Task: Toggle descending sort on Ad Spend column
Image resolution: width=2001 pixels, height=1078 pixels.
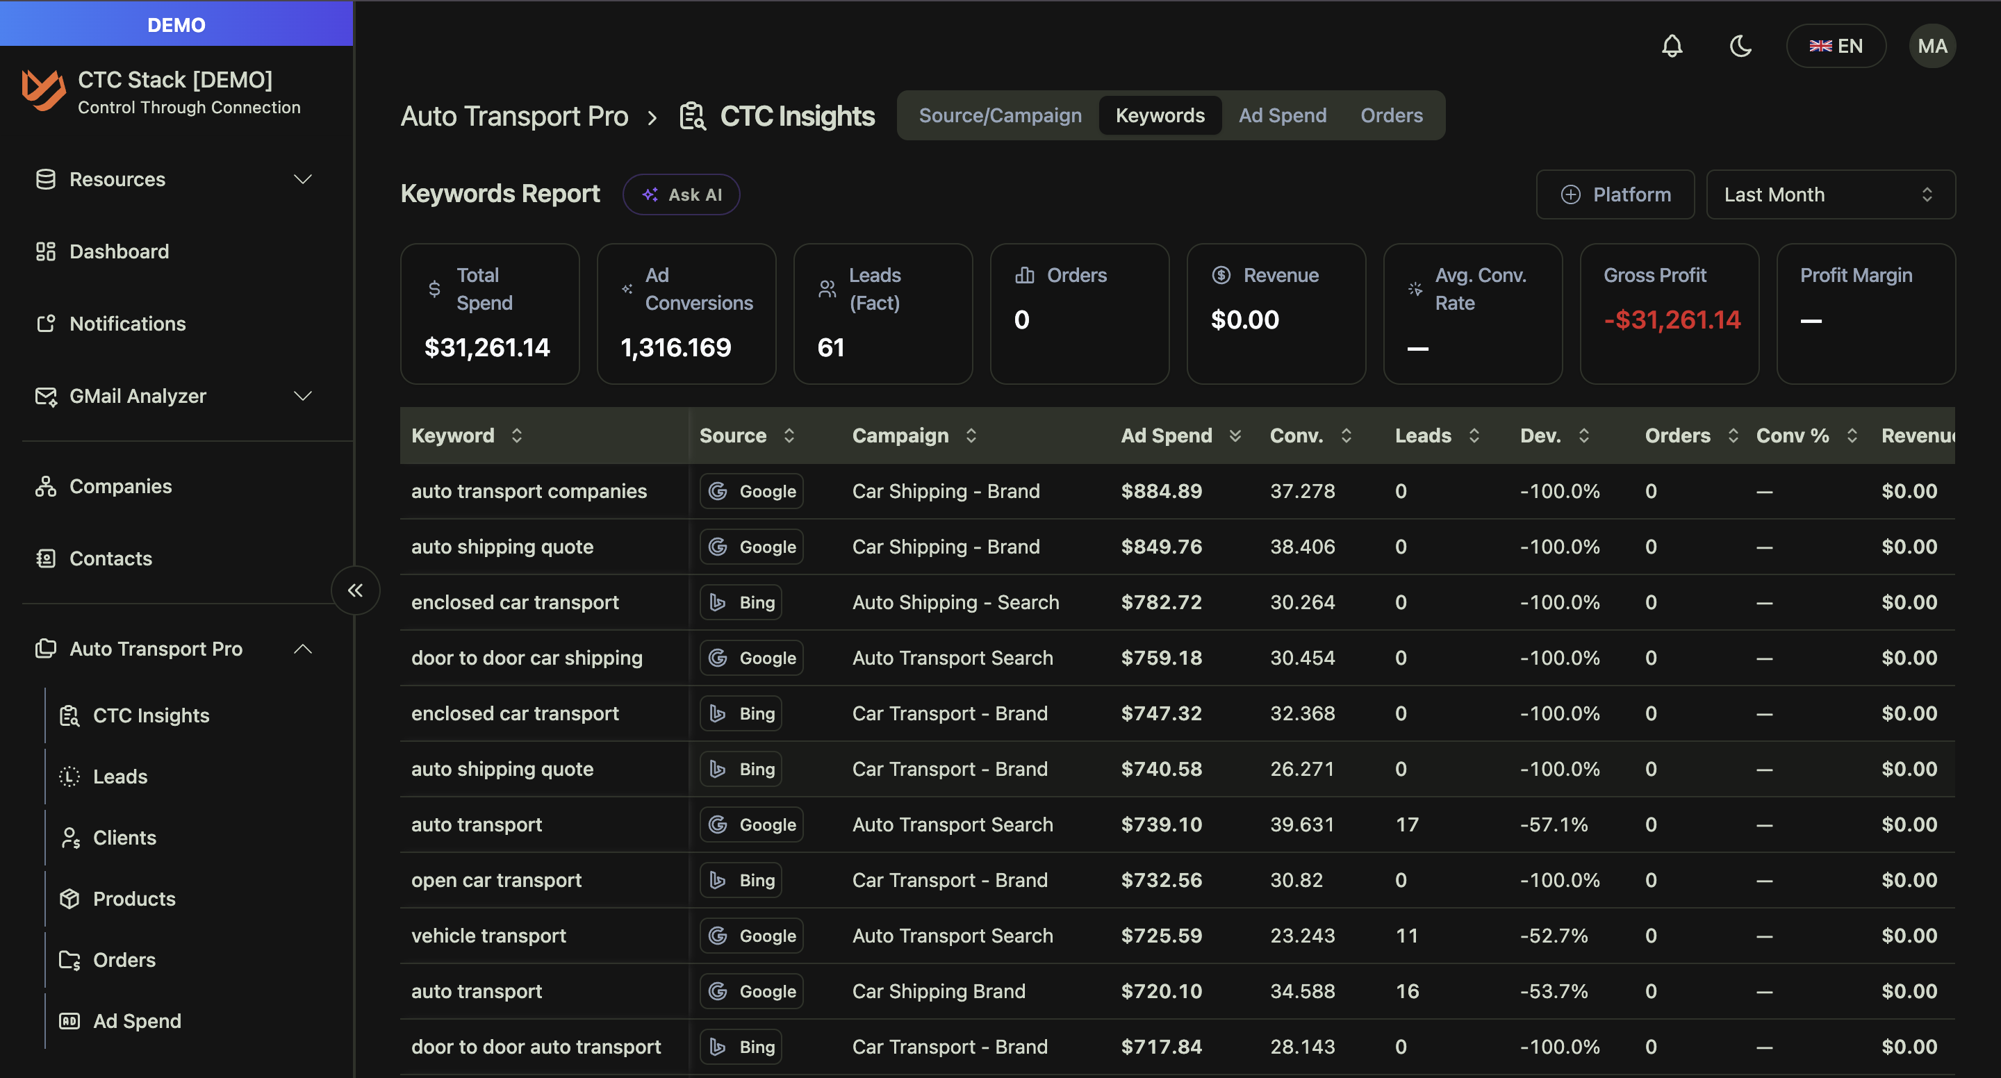Action: point(1236,436)
